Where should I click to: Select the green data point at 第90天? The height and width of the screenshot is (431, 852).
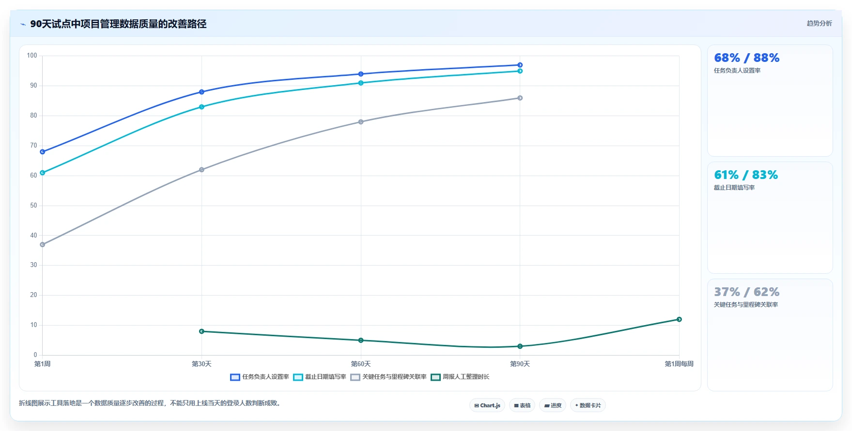click(520, 346)
